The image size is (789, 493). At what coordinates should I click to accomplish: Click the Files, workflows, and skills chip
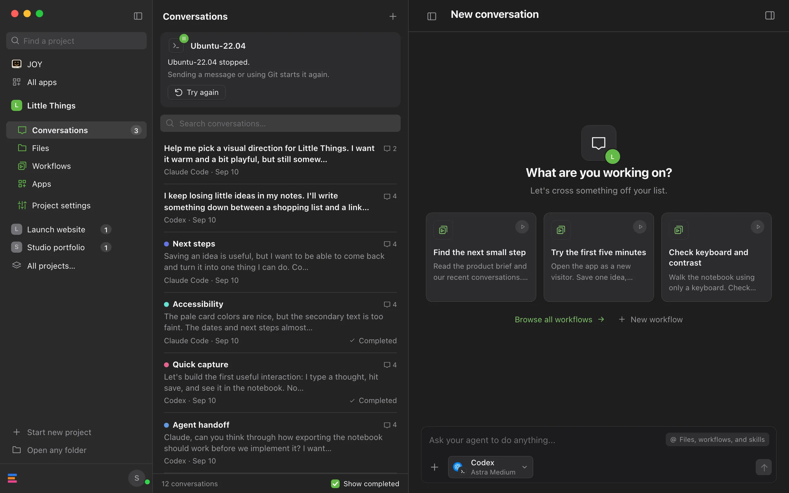(717, 439)
